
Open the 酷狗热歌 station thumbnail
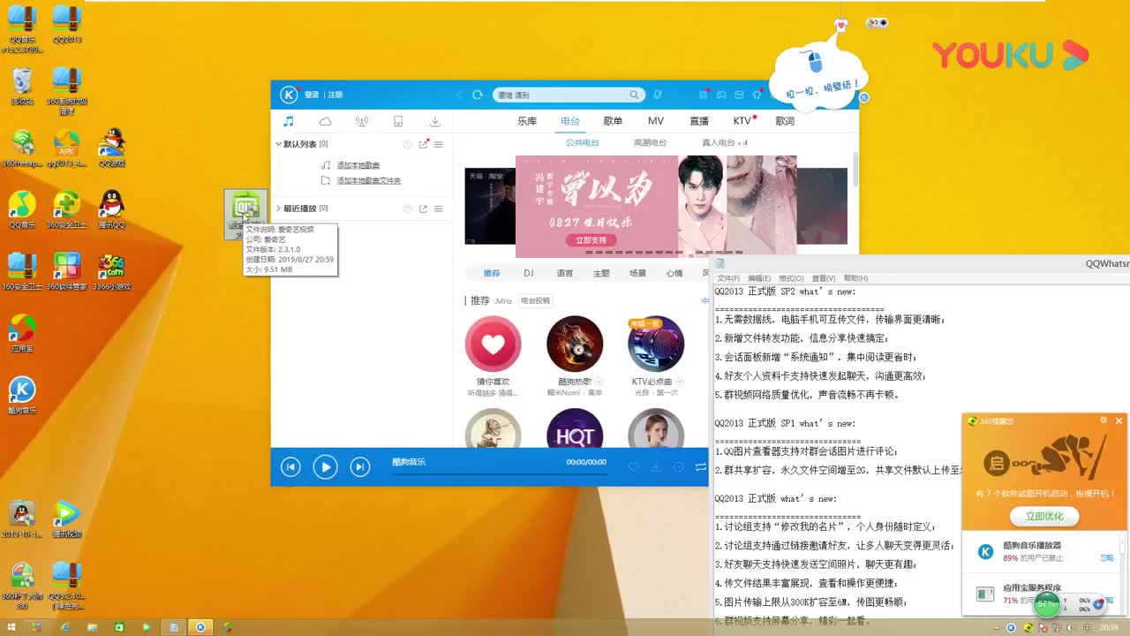(x=575, y=344)
